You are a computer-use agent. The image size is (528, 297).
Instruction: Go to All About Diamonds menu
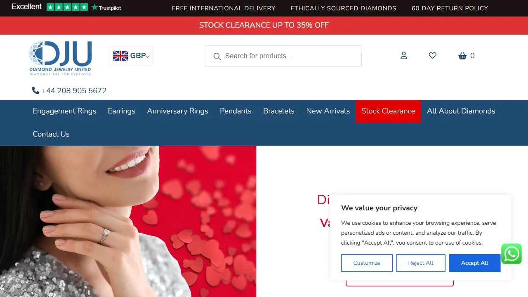pos(461,111)
